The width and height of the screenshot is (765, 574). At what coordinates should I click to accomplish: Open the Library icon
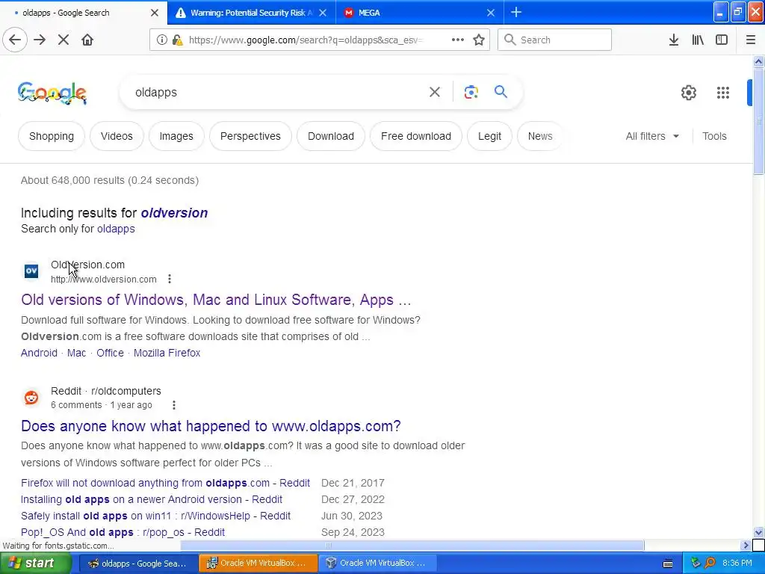point(698,40)
